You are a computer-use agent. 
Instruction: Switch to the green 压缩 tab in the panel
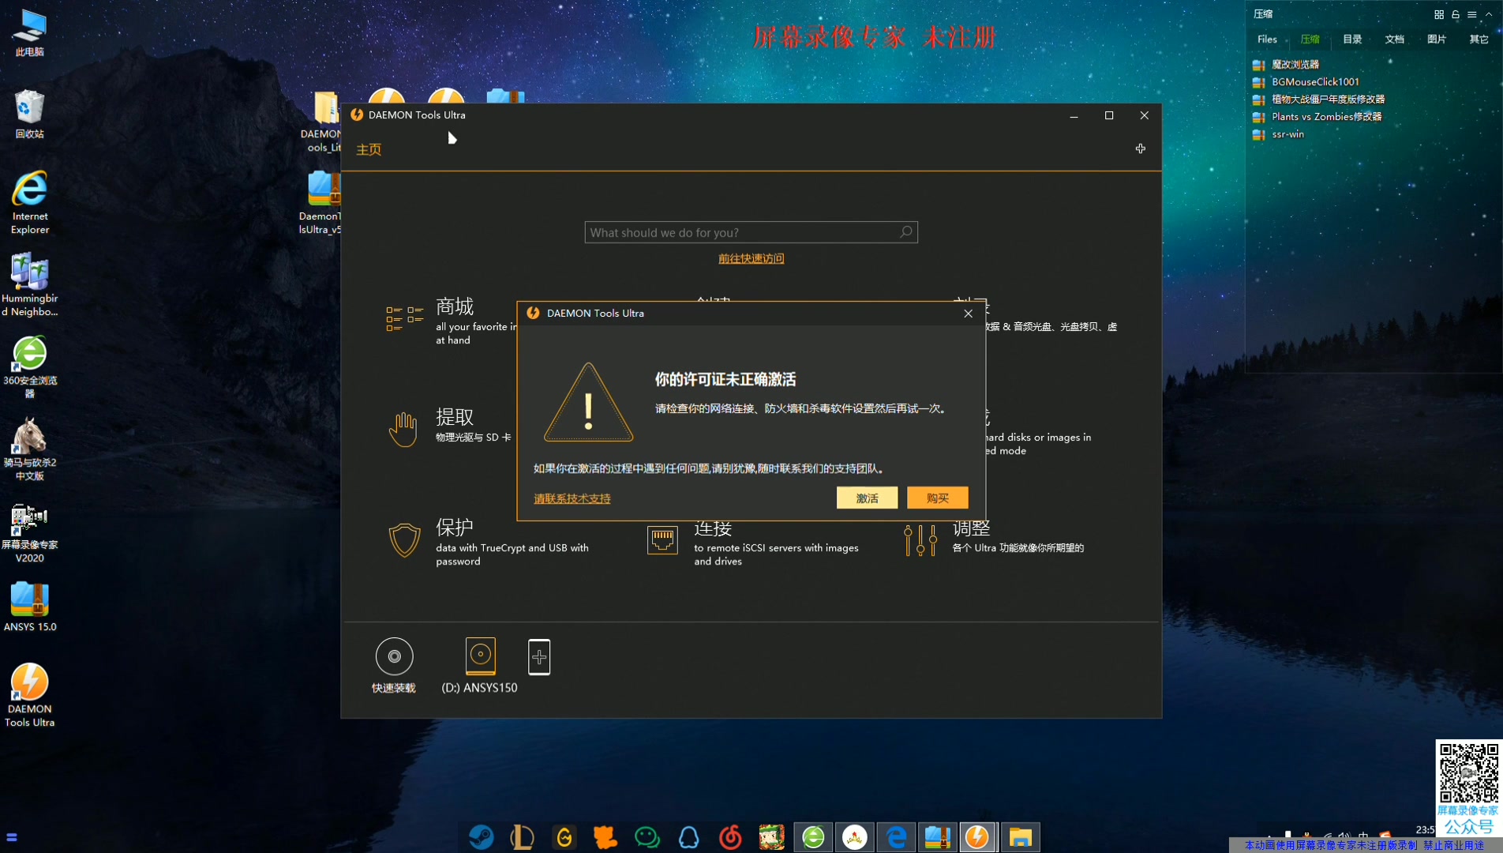tap(1310, 39)
